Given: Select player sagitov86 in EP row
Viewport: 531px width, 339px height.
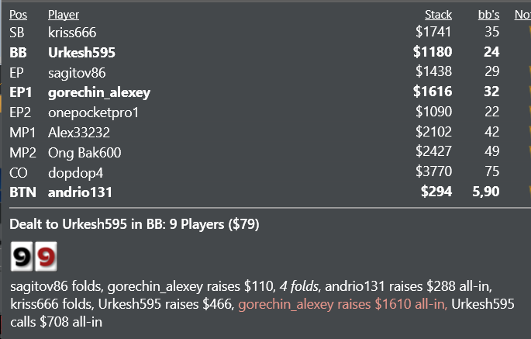Looking at the screenshot, I should (x=77, y=73).
